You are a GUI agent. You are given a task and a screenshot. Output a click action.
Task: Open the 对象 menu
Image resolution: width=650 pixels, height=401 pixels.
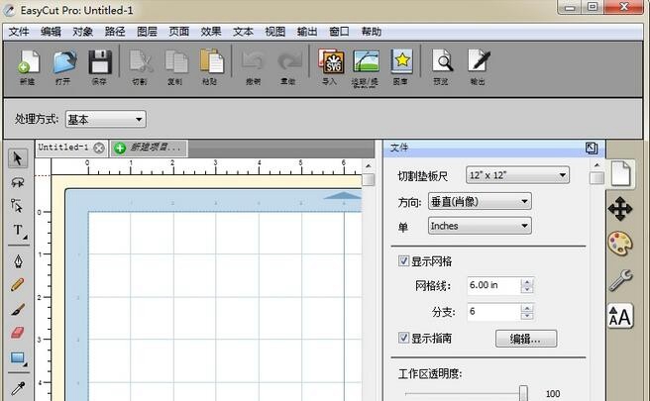pyautogui.click(x=82, y=32)
